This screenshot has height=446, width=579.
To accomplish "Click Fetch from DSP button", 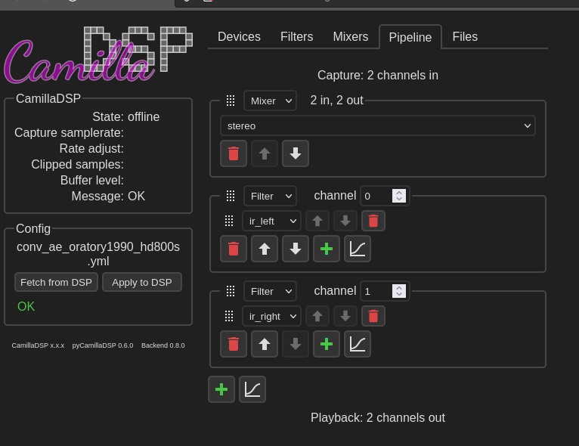I will [x=56, y=282].
